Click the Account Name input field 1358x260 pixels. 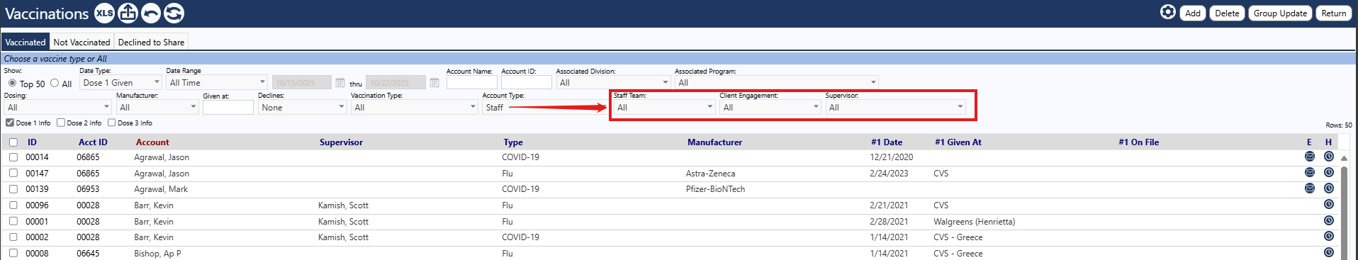tap(471, 82)
